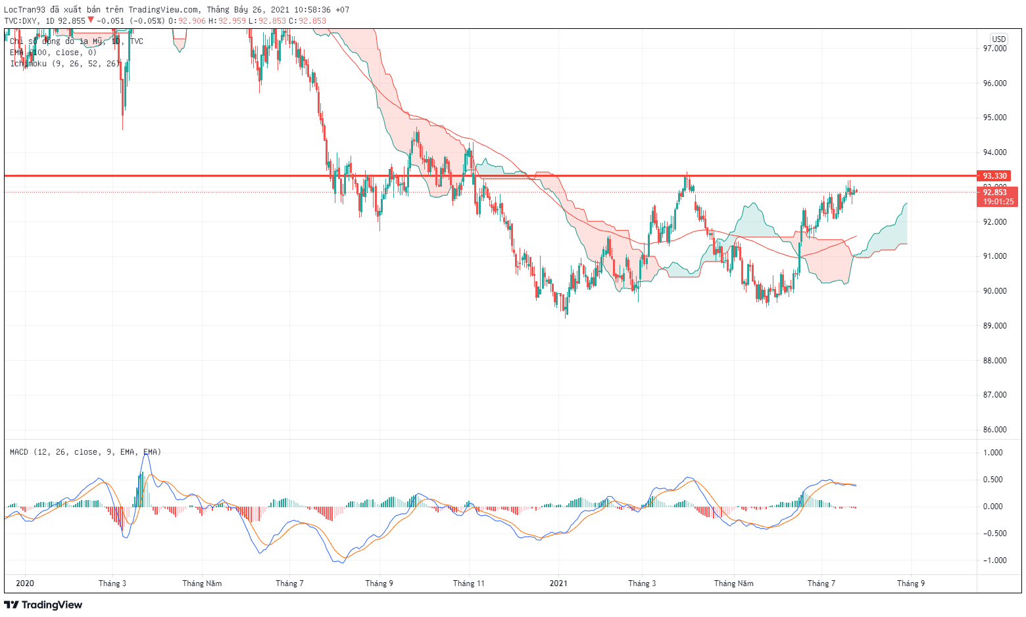
Task: Click the TradingView logo at the bottom
Action: (43, 605)
